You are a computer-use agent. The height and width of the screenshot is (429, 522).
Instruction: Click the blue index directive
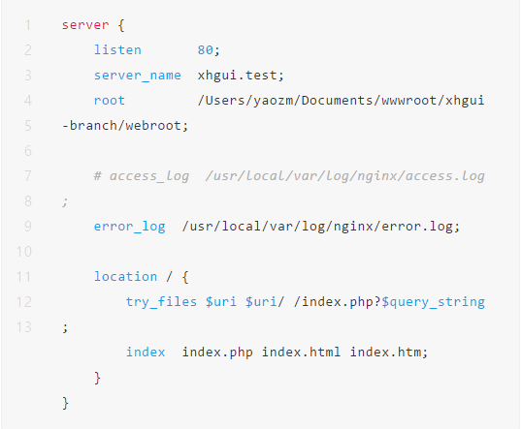[x=146, y=352]
